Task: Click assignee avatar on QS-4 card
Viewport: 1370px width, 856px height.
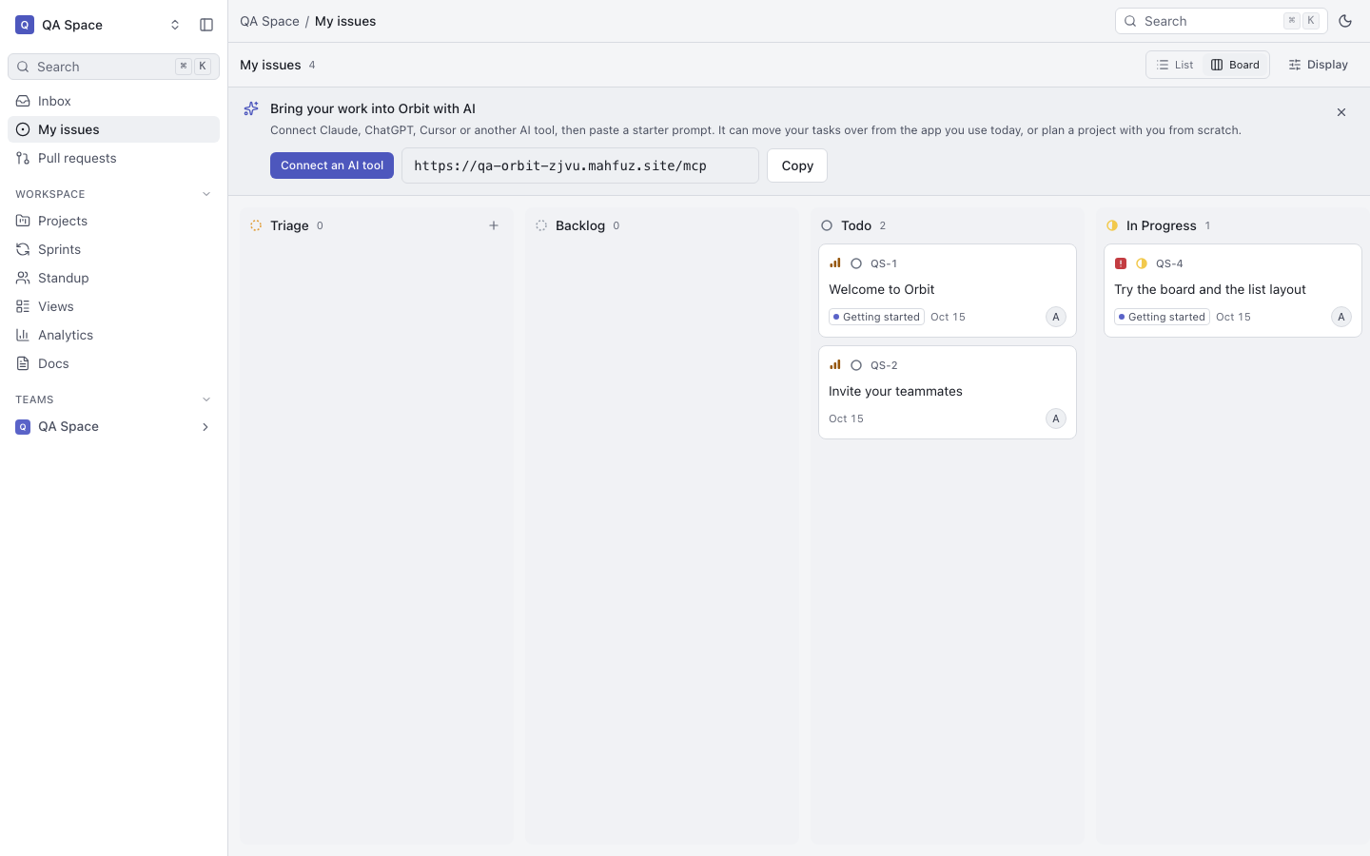Action: coord(1341,317)
